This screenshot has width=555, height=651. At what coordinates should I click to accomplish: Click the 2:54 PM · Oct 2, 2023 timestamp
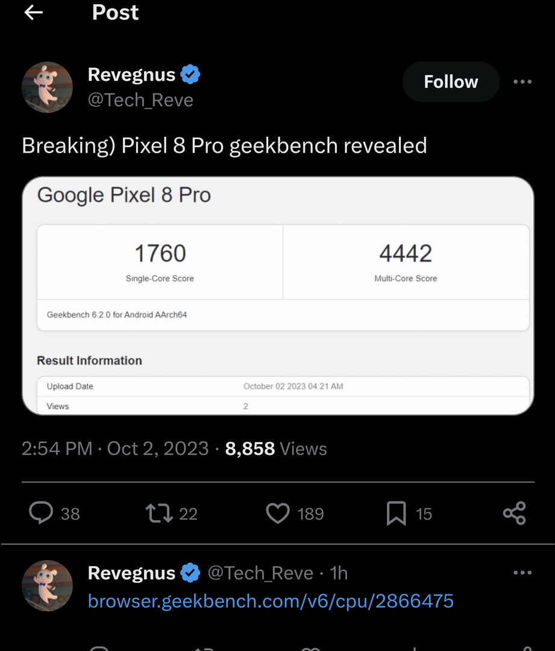click(115, 448)
